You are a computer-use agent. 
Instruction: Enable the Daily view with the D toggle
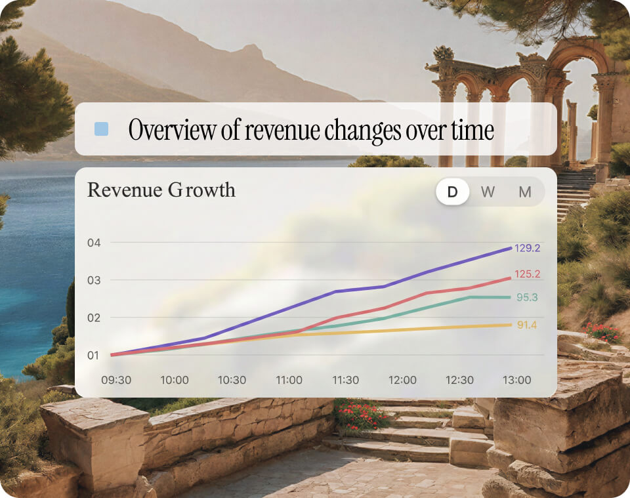[452, 192]
